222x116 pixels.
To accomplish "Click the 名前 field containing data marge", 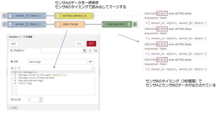I will (57, 61).
